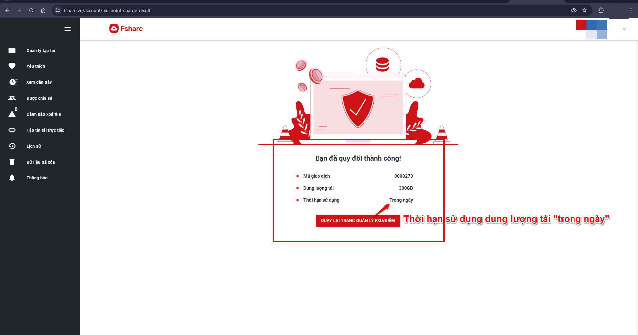638x335 pixels.
Task: Click the Fshare logo in header
Action: pyautogui.click(x=126, y=29)
